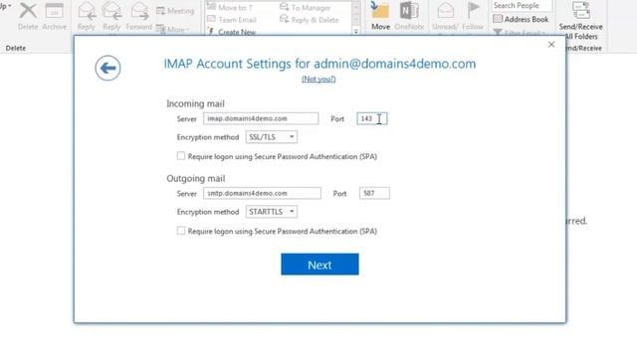Close the IMAP Account Settings dialog
Screen dimensions: 637x358
(551, 45)
